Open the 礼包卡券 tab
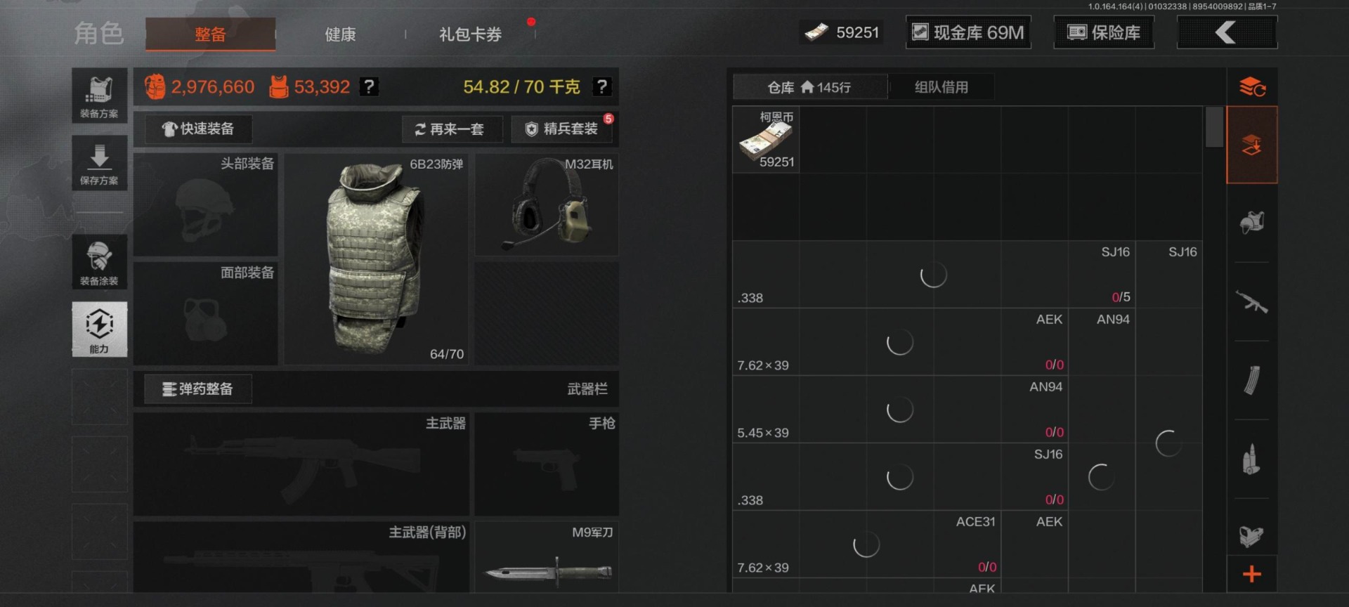Viewport: 1349px width, 607px height. coord(470,34)
